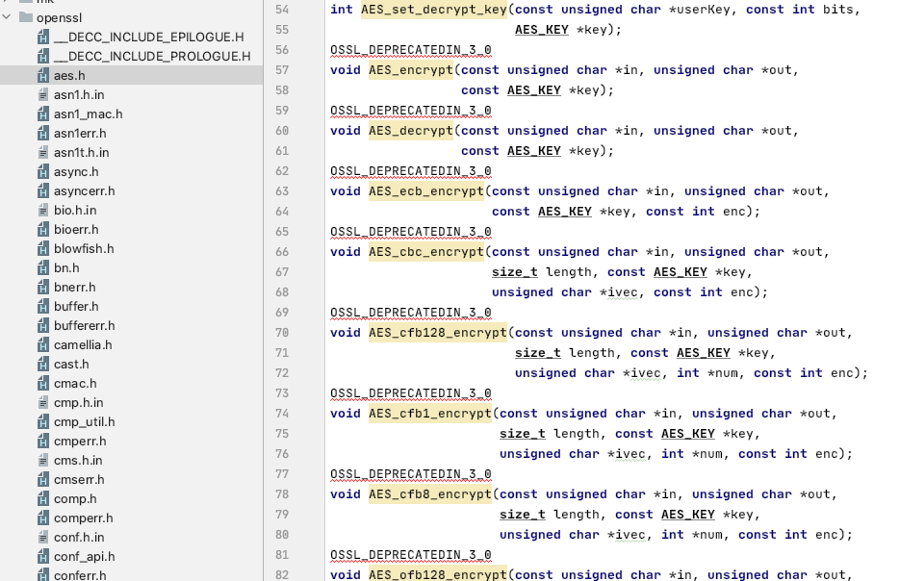The width and height of the screenshot is (900, 581).
Task: Open conf_api.h in the project tree
Action: pos(85,556)
